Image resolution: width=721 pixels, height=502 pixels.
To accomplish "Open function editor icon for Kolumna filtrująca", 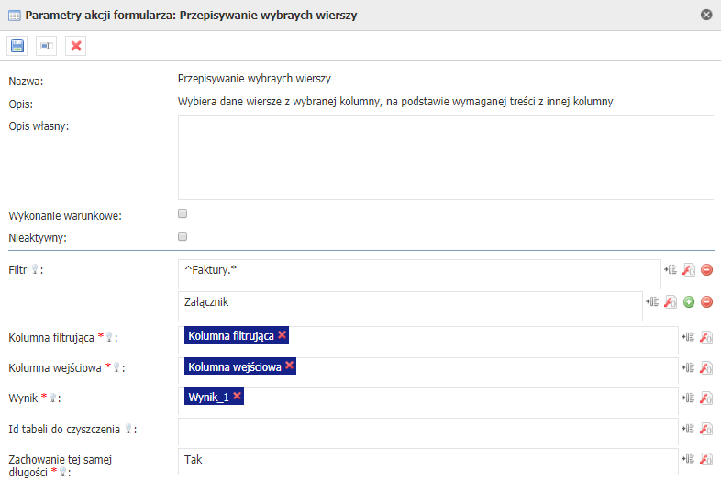I will coord(706,337).
